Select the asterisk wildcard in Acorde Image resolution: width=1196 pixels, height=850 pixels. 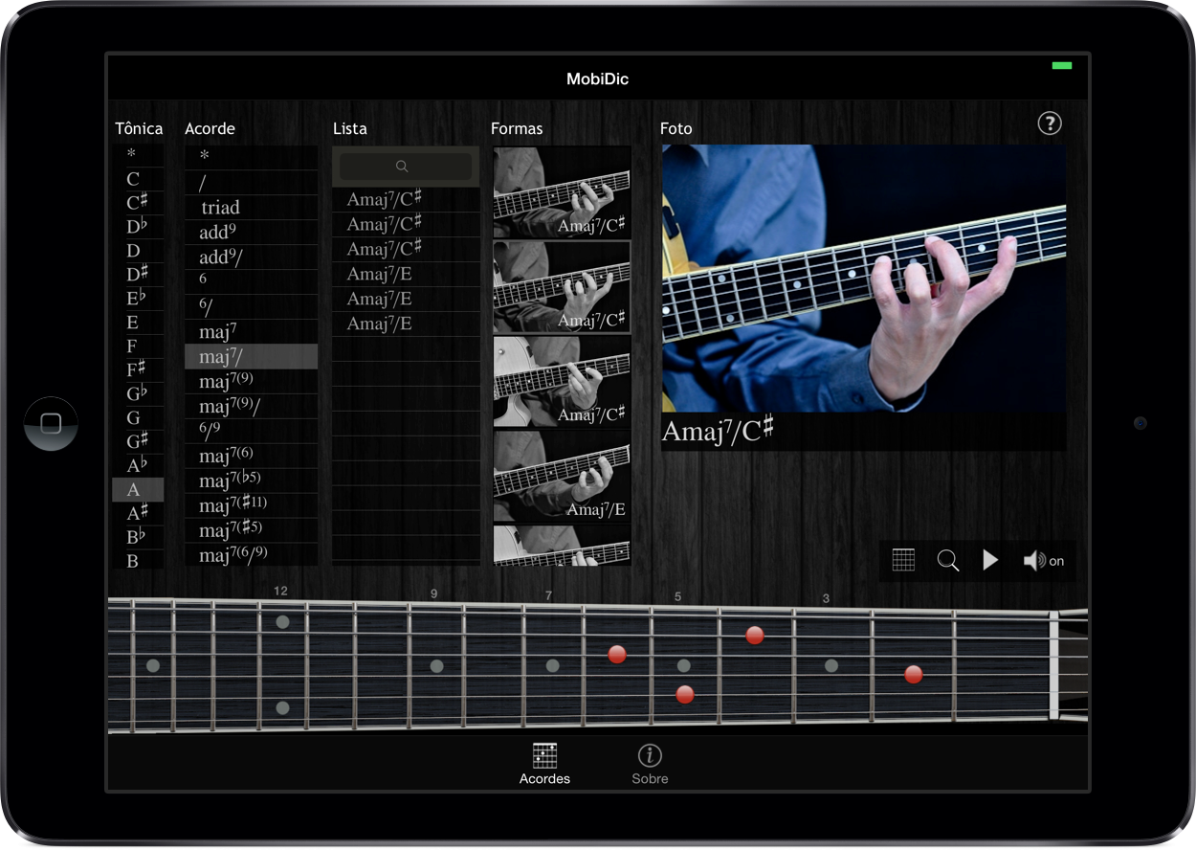251,157
